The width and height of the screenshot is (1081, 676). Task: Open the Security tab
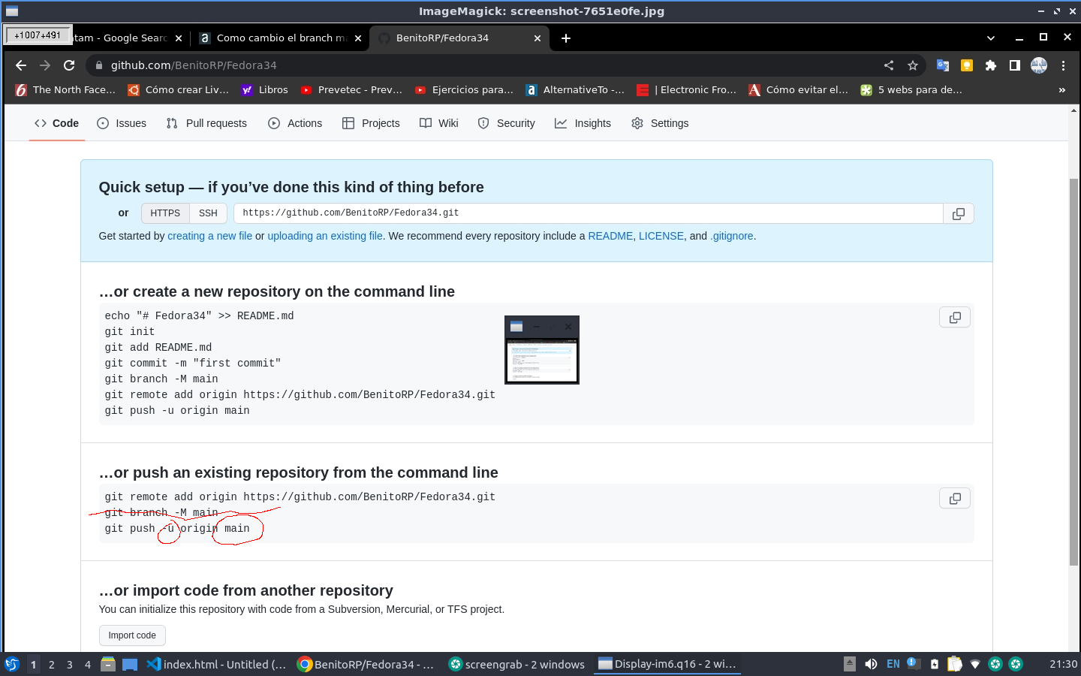507,123
